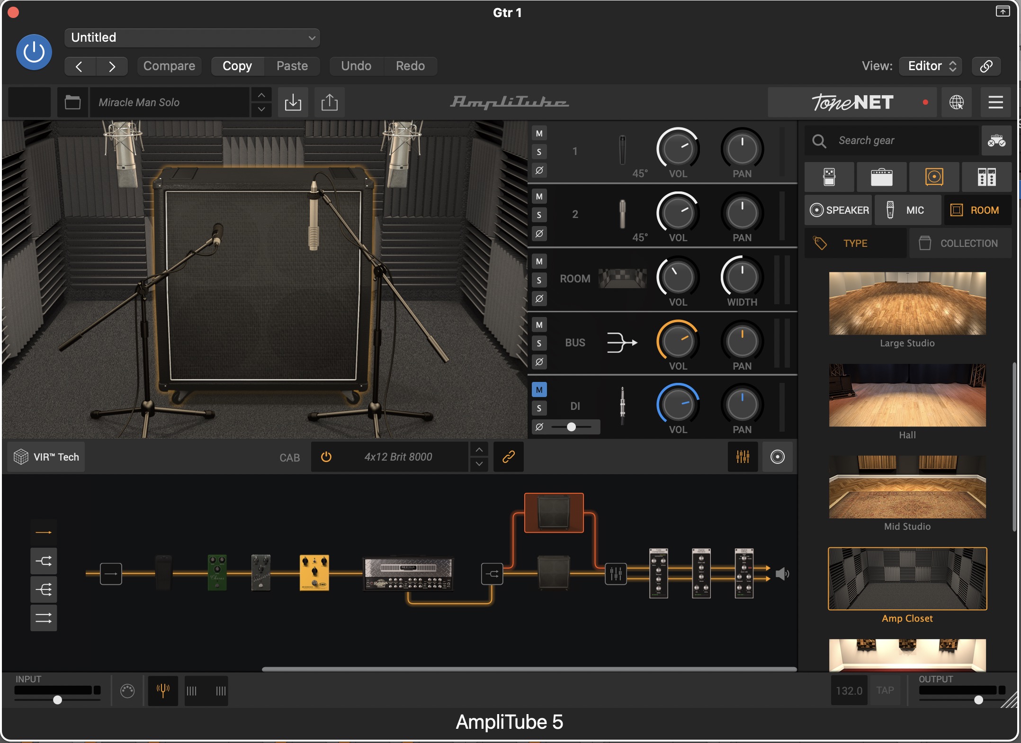Screen dimensions: 1021x743
Task: Filter gear by COLLECTION
Action: point(960,243)
